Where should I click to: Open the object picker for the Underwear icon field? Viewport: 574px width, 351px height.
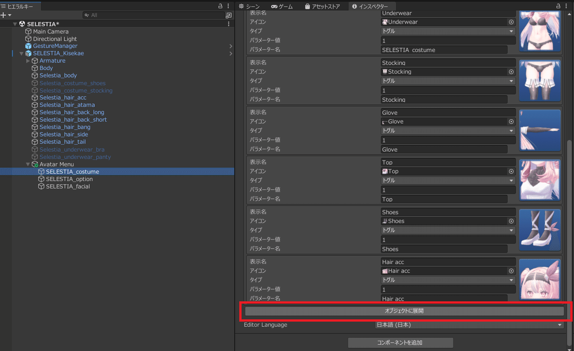click(511, 22)
